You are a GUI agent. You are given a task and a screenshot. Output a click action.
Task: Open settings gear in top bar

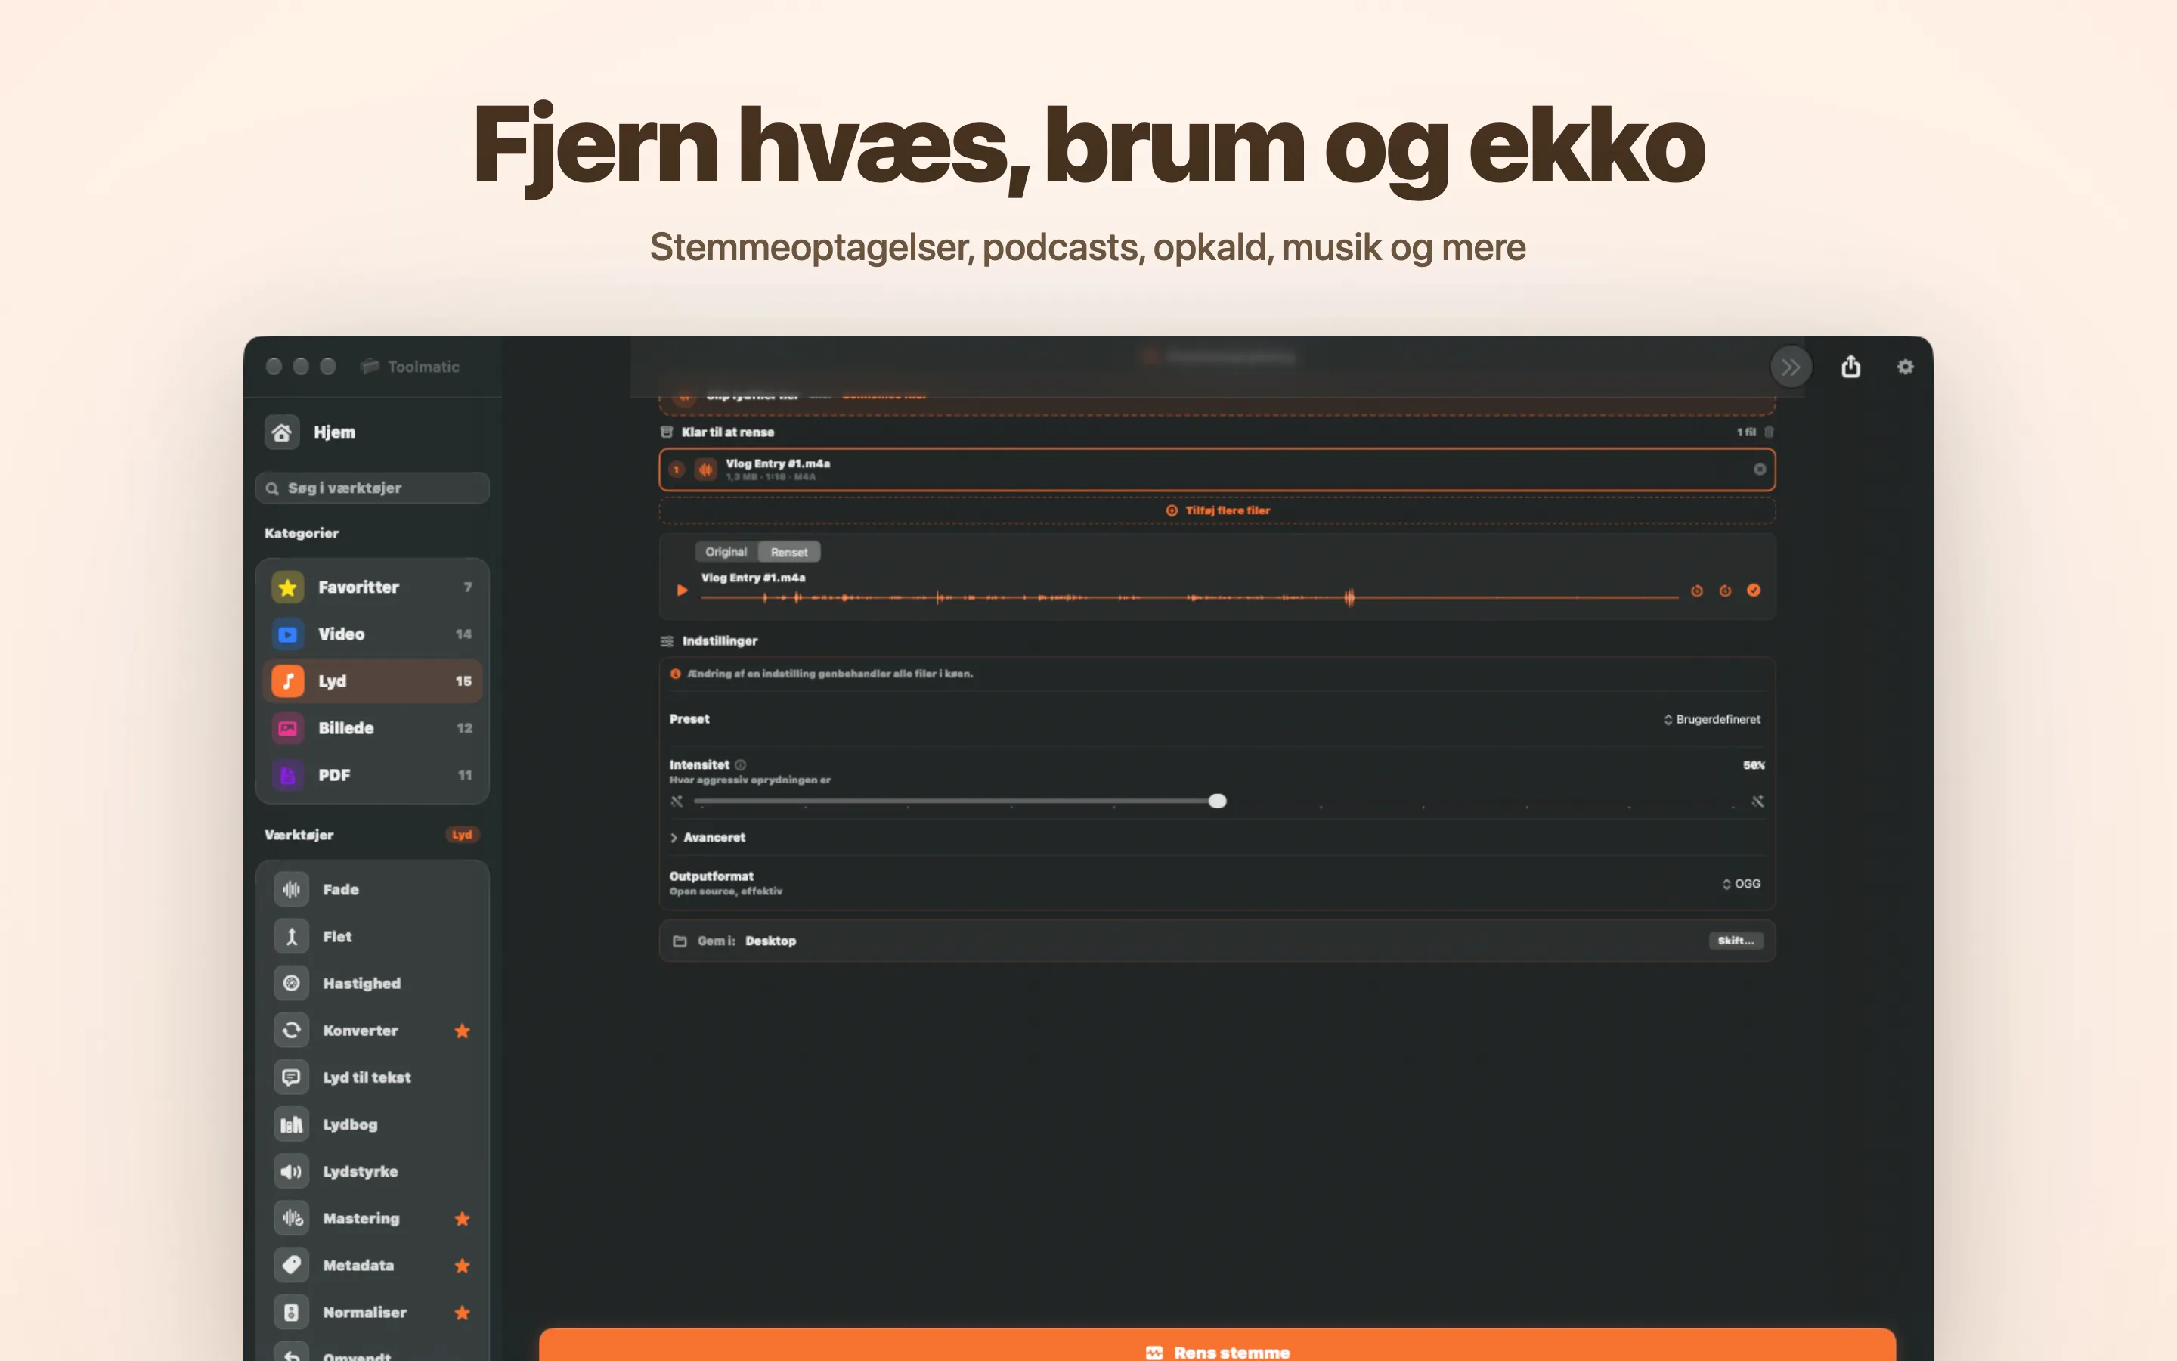1906,367
